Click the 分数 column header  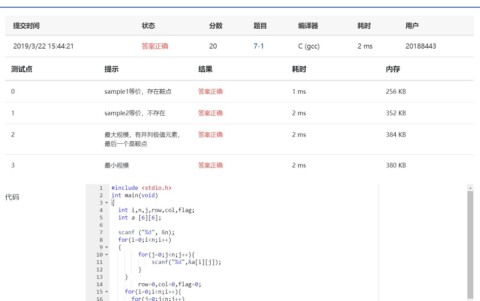(x=216, y=26)
